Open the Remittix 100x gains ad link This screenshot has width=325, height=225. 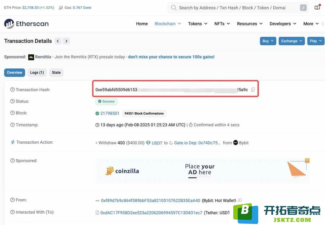point(171,57)
